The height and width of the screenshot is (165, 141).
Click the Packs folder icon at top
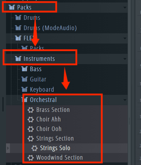[12, 7]
